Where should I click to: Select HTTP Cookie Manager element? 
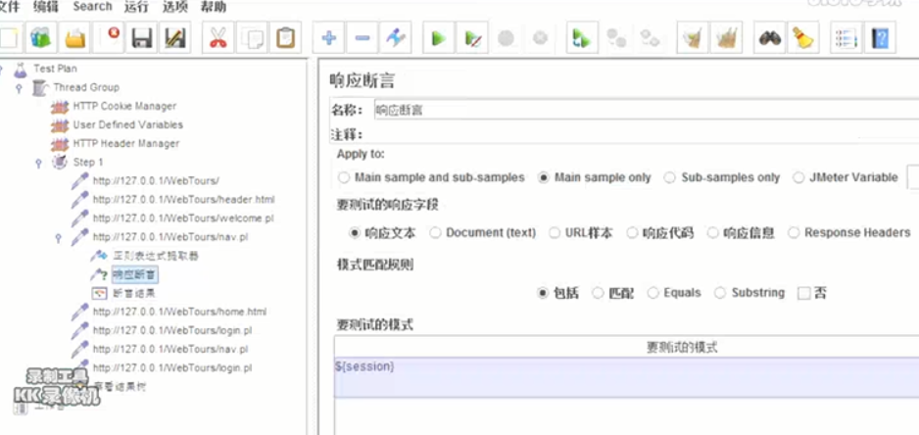[124, 106]
